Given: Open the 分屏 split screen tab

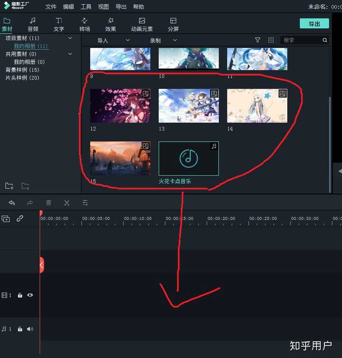Looking at the screenshot, I should tap(173, 25).
